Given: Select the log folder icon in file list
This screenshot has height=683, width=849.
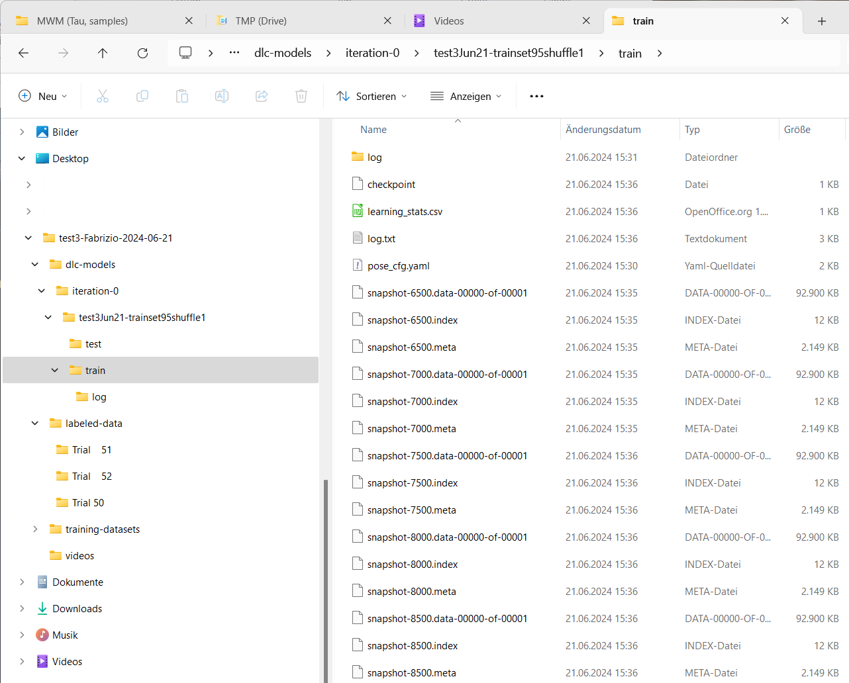Looking at the screenshot, I should pos(358,157).
